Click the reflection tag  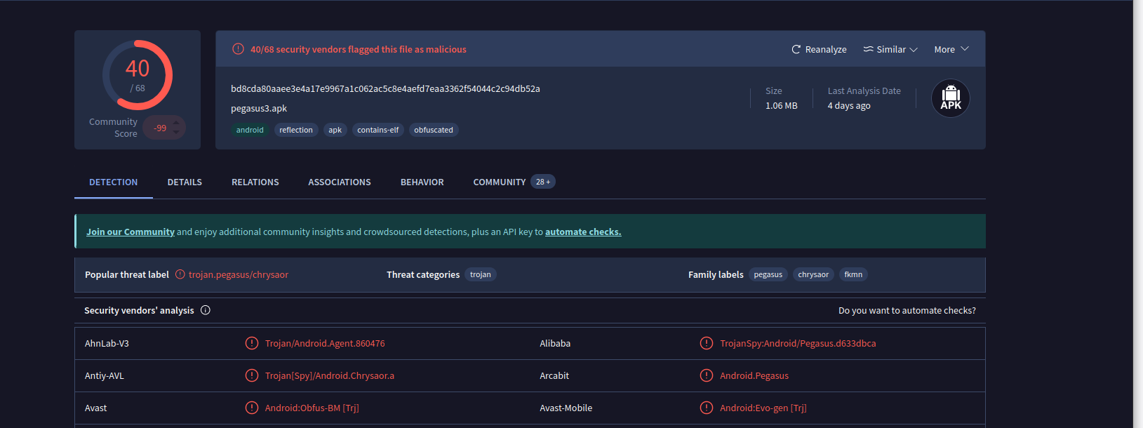296,130
